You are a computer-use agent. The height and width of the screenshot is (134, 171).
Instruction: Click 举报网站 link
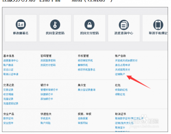83,123
